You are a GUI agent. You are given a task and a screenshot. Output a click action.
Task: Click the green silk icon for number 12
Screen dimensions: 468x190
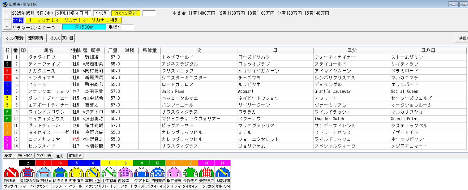coord(190,172)
